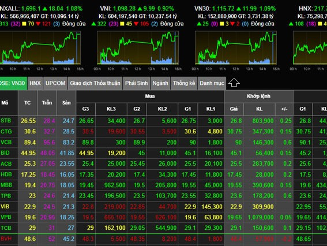
Task: Select the Giao dịch Thỏa thuận tab
Action: 95,83
